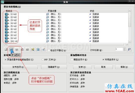Viewport: 135px width, 93px height.
Task: Click the sheet icon of A (5)-A3
Action: coord(6,26)
